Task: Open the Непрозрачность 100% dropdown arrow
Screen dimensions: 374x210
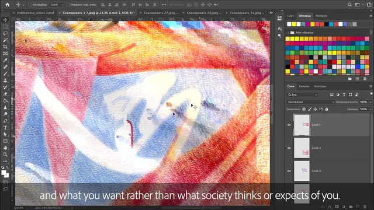Action: 370,102
